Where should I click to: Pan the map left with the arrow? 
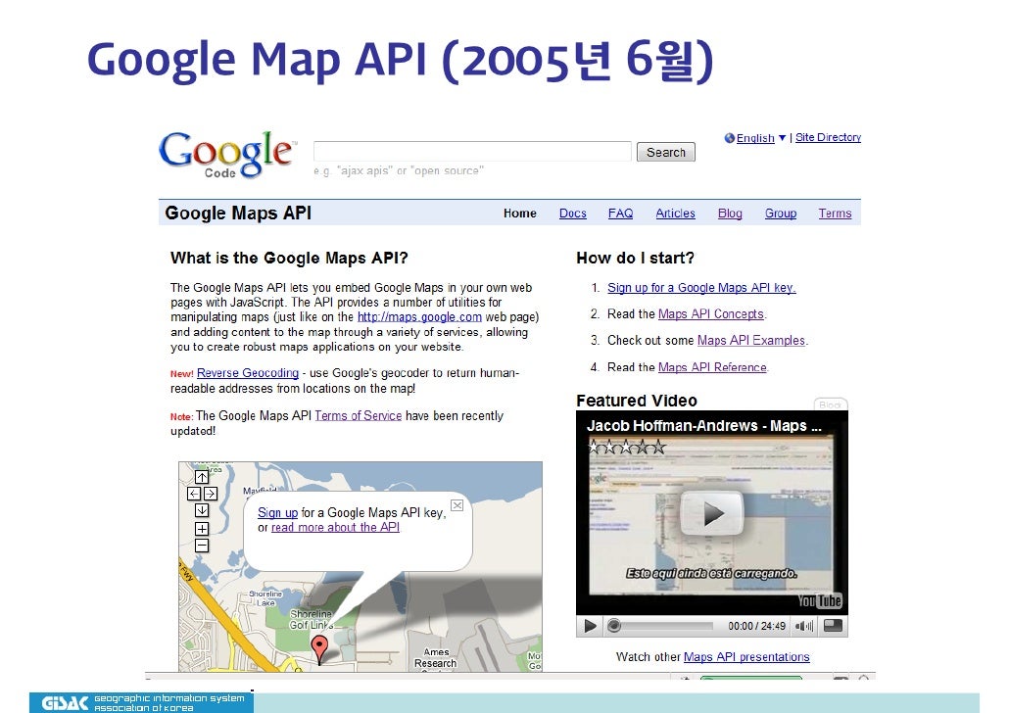click(x=194, y=494)
